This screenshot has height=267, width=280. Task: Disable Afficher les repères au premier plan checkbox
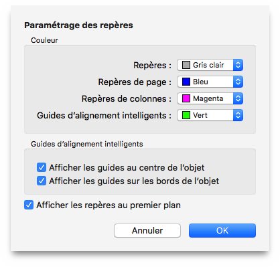29,205
